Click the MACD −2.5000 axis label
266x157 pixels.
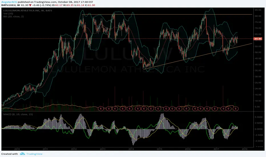point(259,135)
